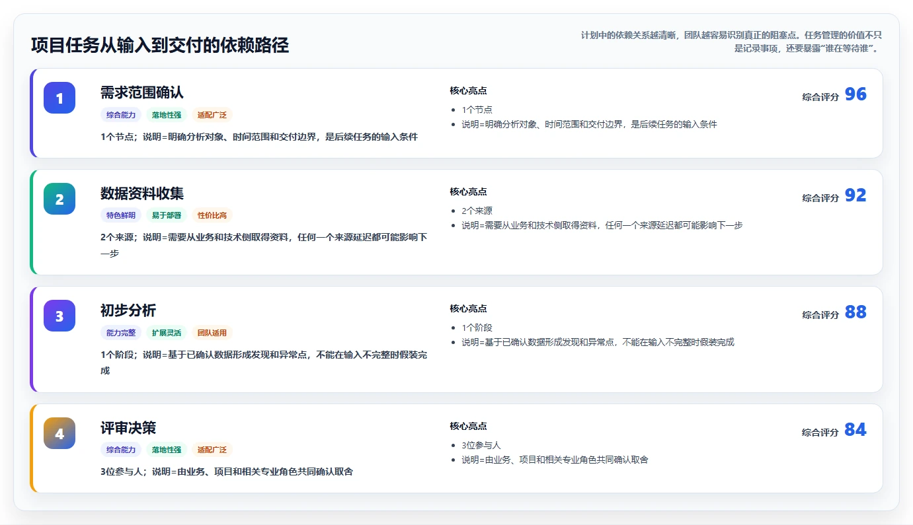The height and width of the screenshot is (525, 913).
Task: Click the number 3 step badge
Action: coord(60,316)
